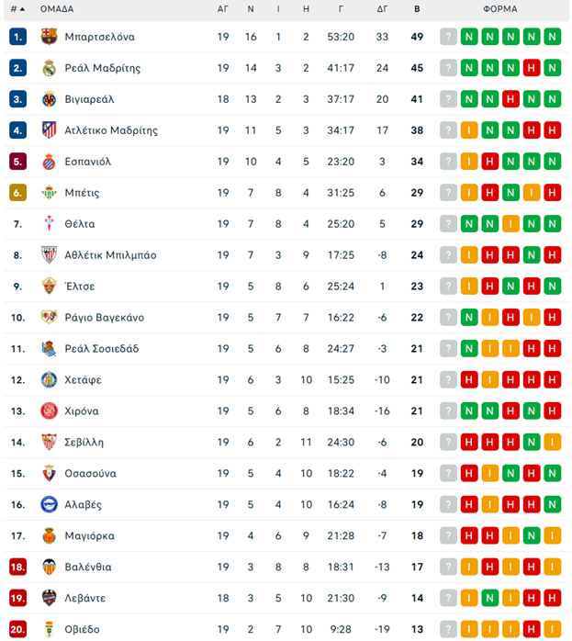The height and width of the screenshot is (641, 572).
Task: Sort standings by the Β points column
Action: tap(417, 9)
